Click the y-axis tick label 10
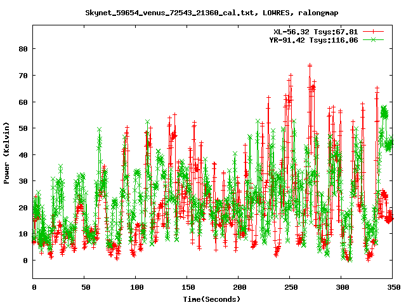Image resolution: width=406 pixels, height=305 pixels. pyautogui.click(x=23, y=234)
